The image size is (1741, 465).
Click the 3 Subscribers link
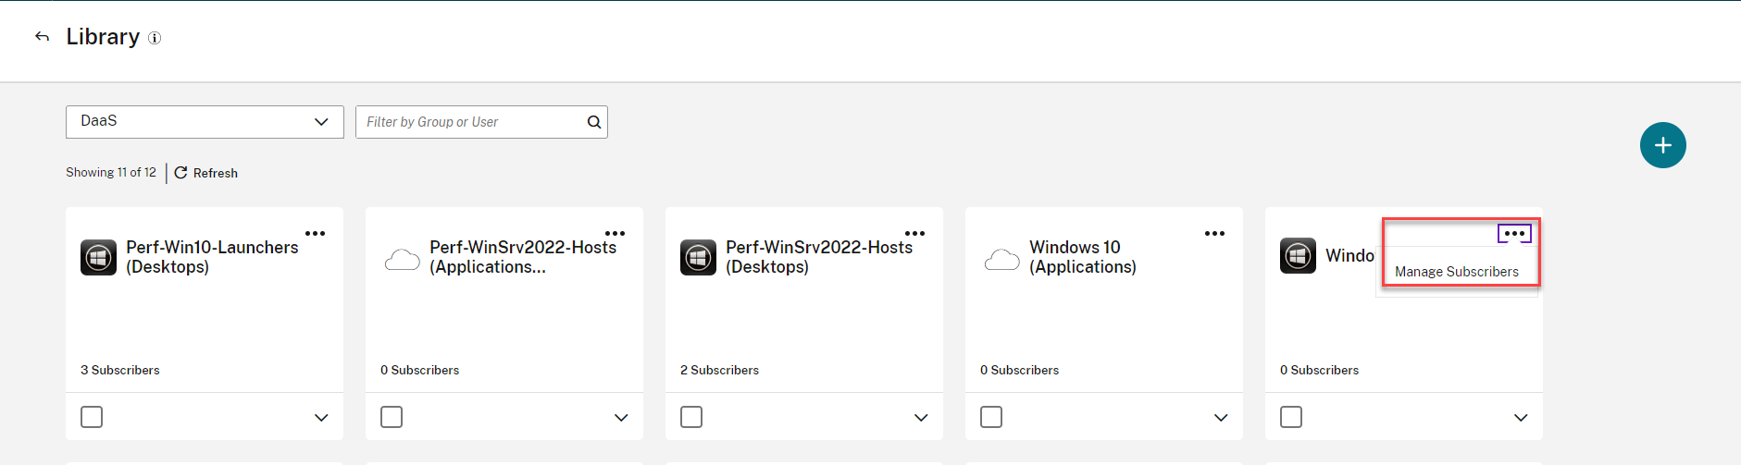(x=120, y=370)
